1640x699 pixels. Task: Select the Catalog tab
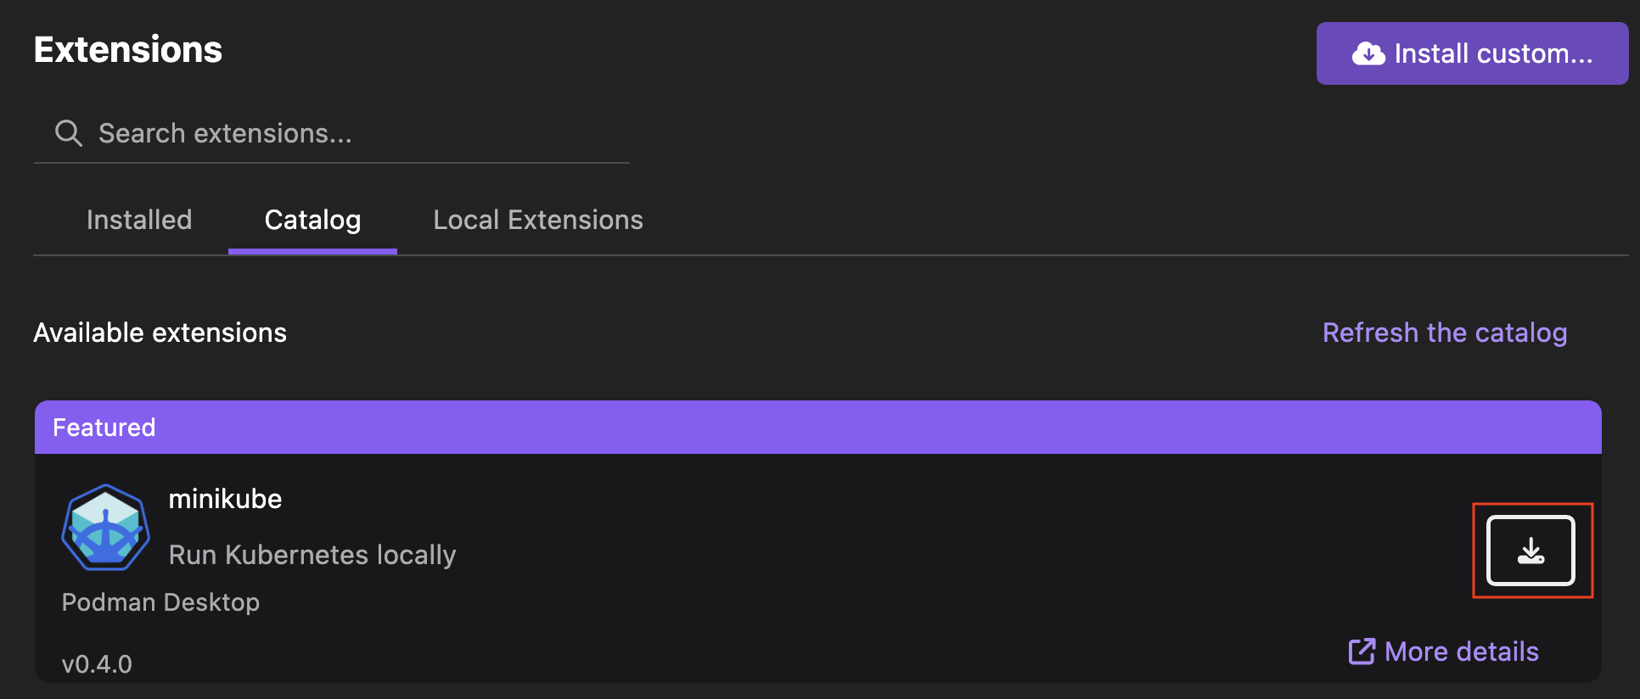pyautogui.click(x=312, y=220)
